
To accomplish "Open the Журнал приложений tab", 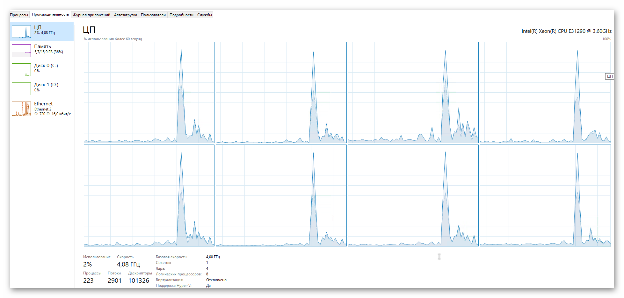I will (91, 15).
